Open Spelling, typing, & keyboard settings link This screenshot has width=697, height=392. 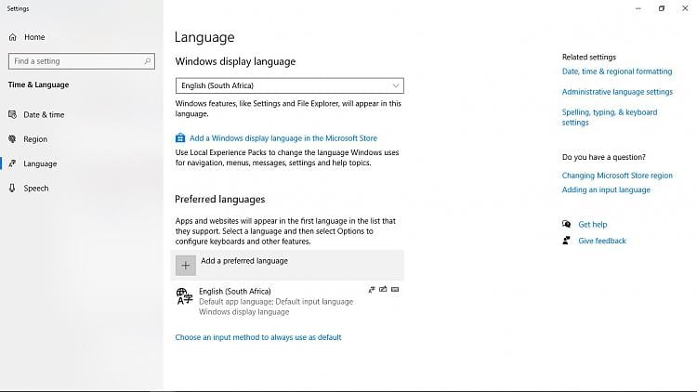[x=610, y=117]
